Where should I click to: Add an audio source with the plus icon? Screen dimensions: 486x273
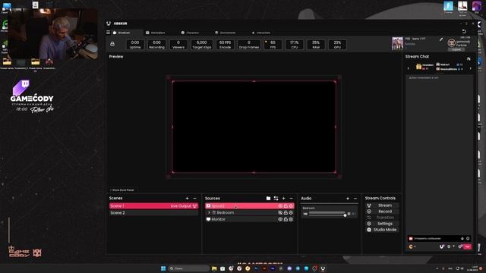point(348,199)
